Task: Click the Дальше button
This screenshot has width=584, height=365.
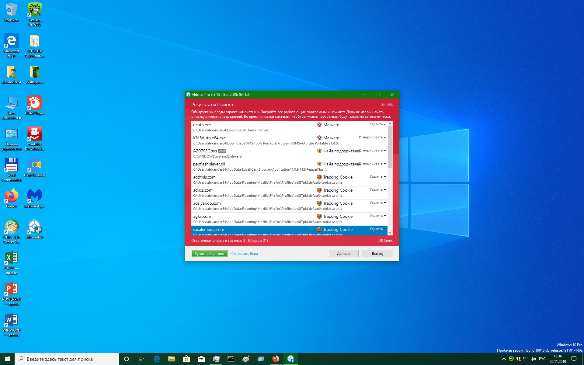Action: (x=343, y=254)
